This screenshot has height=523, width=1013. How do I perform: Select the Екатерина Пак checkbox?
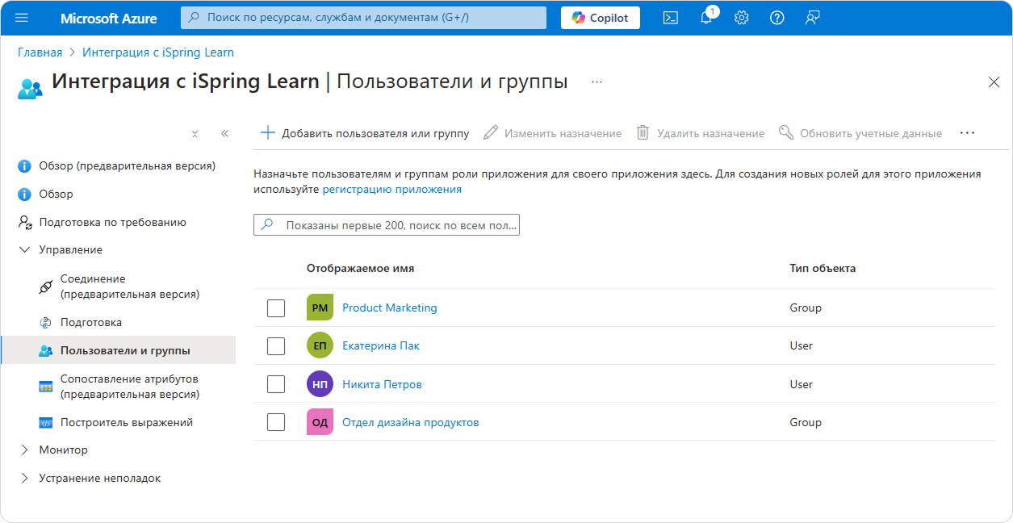276,346
